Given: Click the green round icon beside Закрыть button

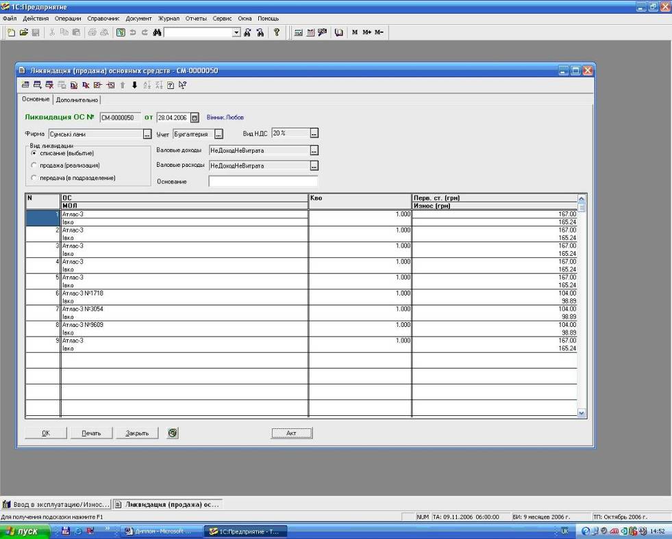Looking at the screenshot, I should pos(173,432).
